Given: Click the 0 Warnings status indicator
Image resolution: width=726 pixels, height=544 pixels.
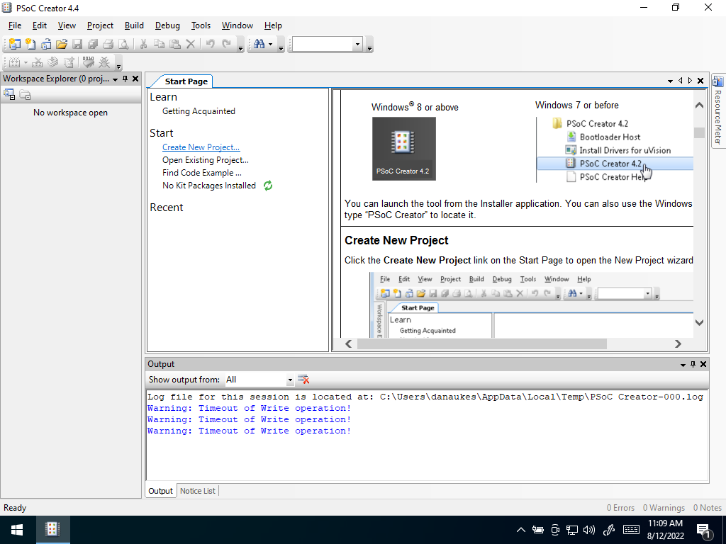Looking at the screenshot, I should [x=664, y=507].
